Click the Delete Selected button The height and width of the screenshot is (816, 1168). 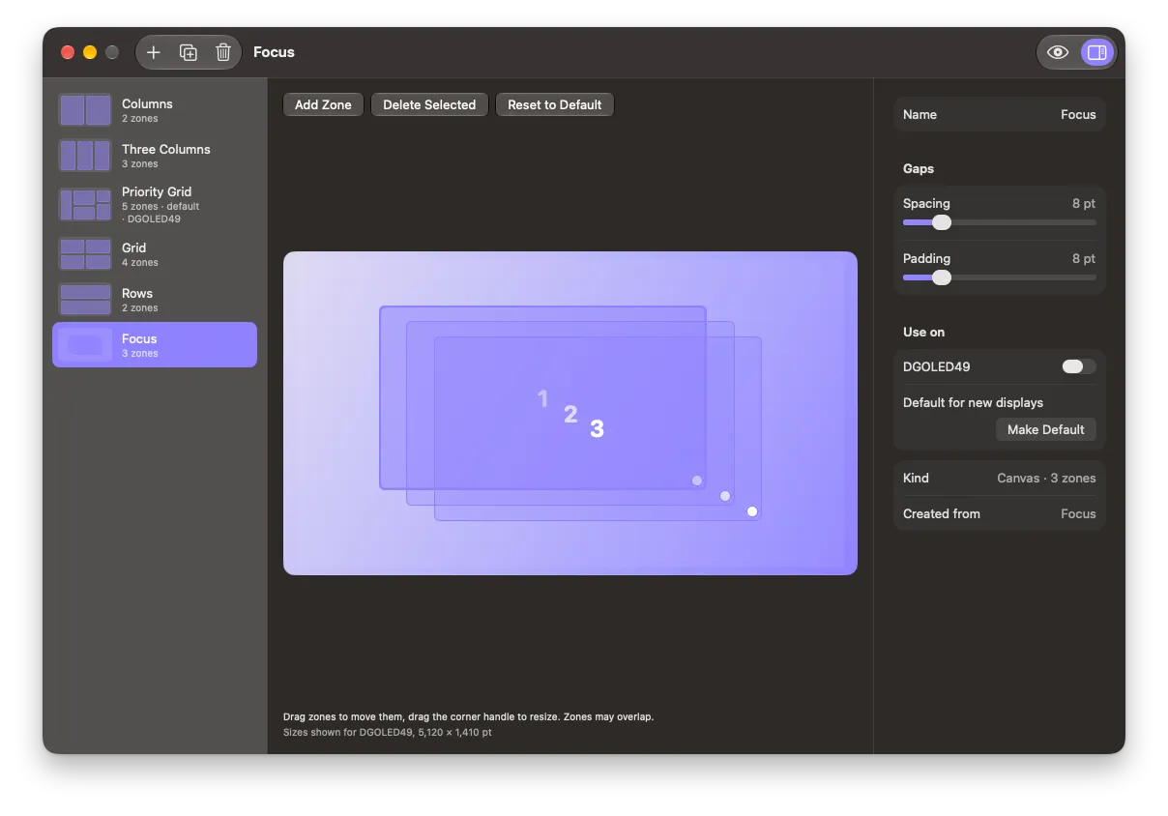coord(429,104)
